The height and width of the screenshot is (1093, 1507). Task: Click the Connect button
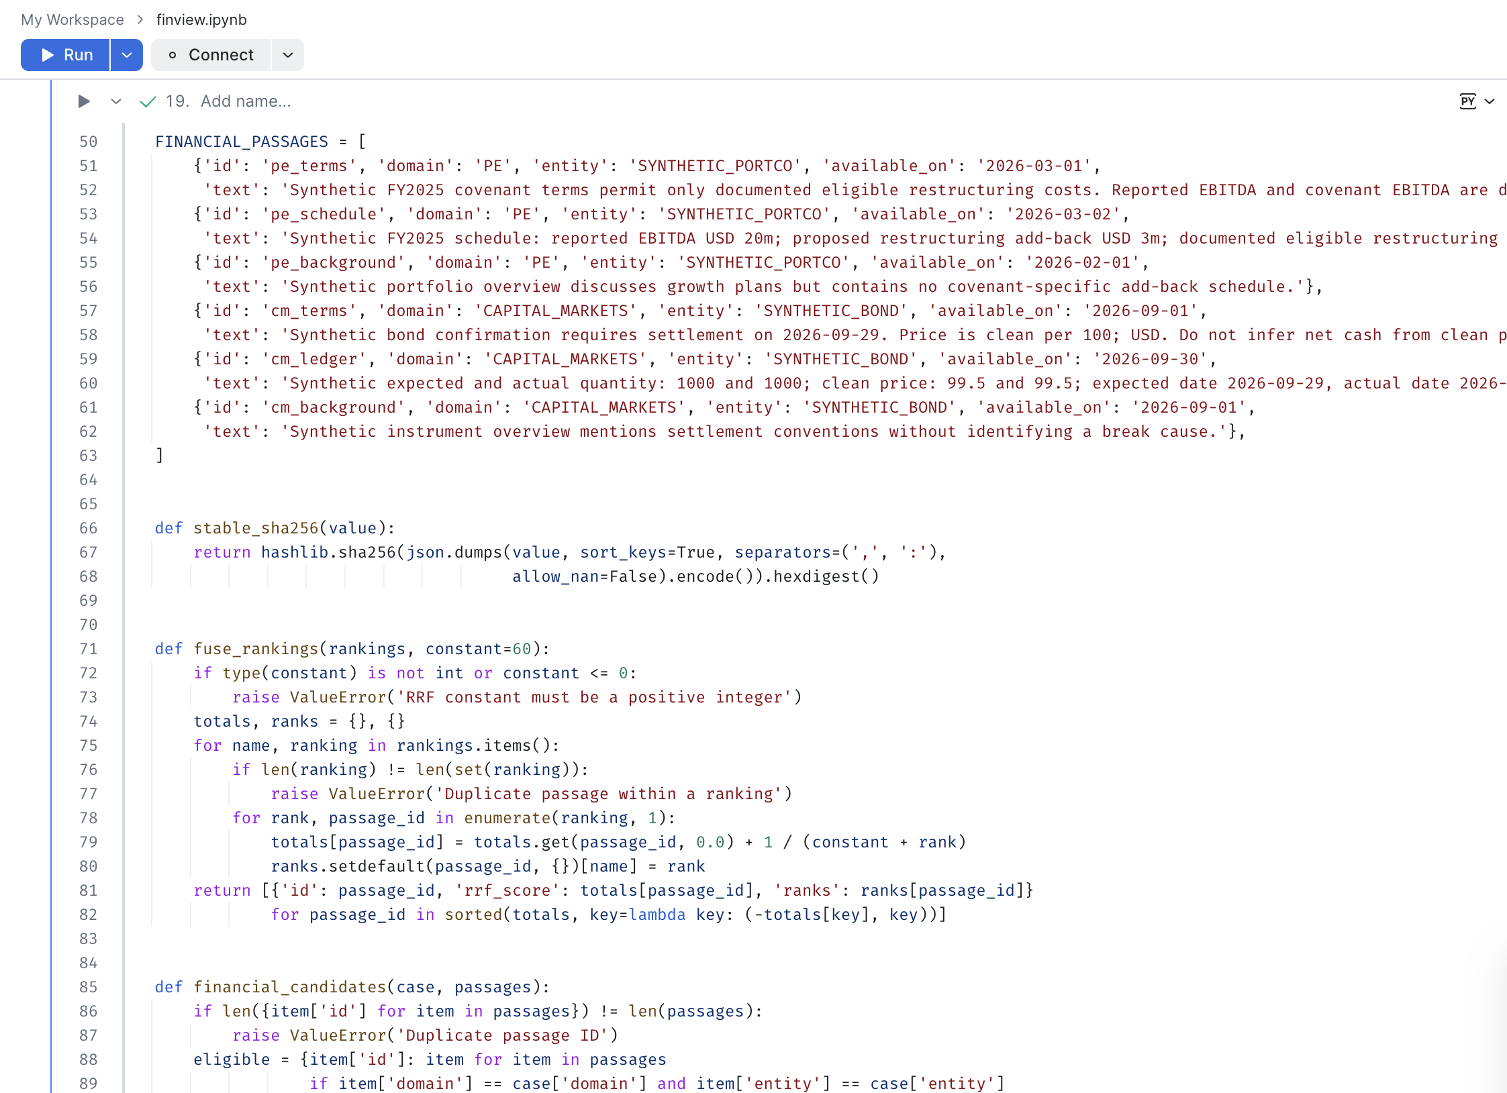pos(211,55)
